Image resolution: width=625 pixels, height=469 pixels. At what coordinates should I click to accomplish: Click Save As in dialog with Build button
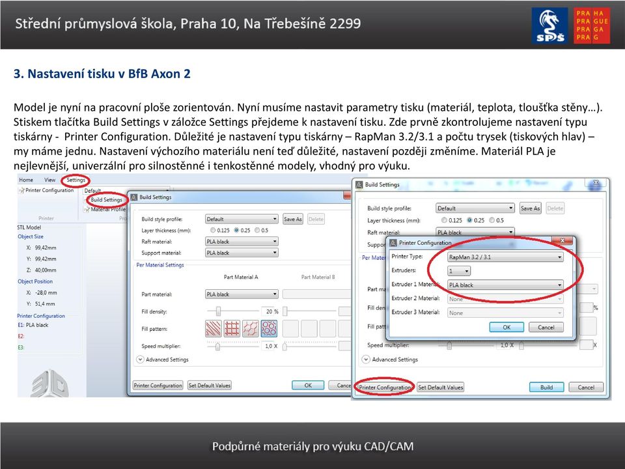tap(530, 208)
